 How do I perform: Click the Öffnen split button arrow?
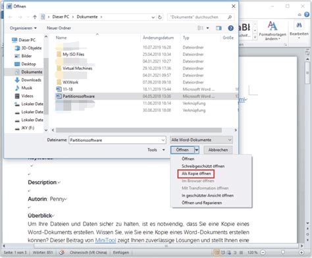(197, 150)
